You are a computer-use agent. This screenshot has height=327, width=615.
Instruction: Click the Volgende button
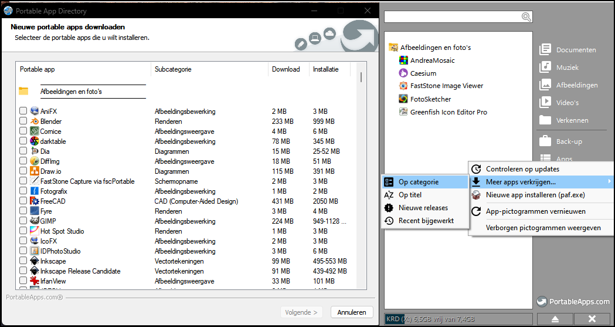click(x=301, y=312)
